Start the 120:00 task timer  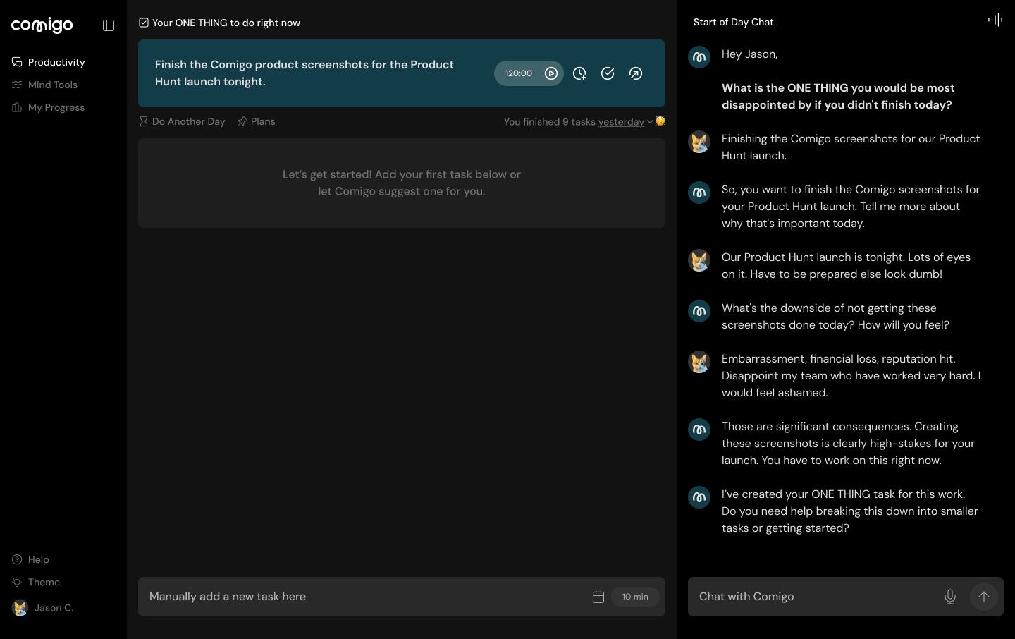click(x=551, y=73)
